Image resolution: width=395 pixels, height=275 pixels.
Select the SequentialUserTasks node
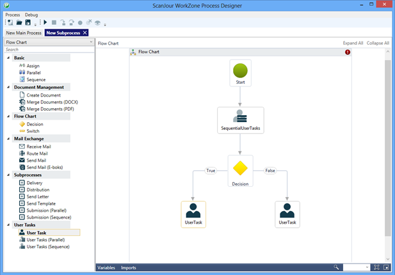click(x=241, y=120)
